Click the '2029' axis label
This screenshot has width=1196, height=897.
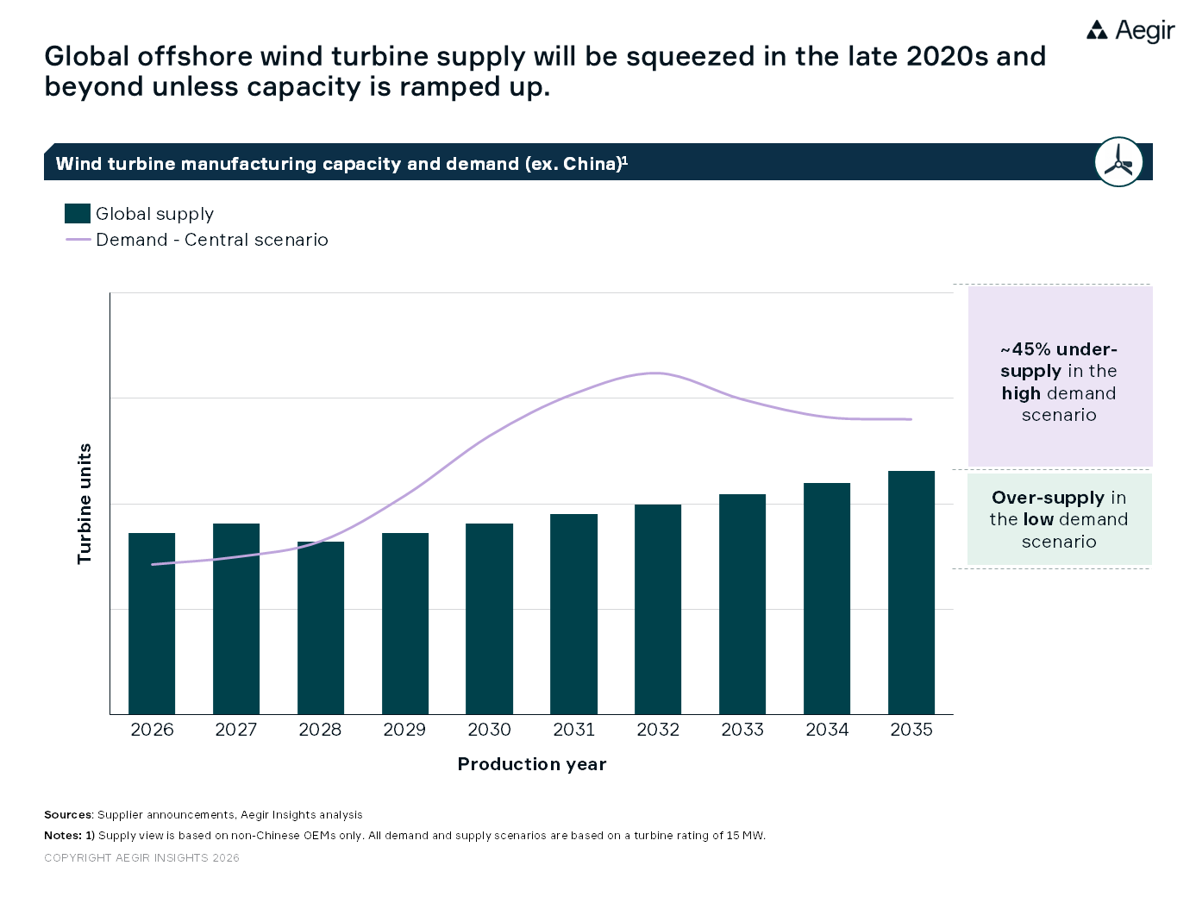[x=405, y=730]
